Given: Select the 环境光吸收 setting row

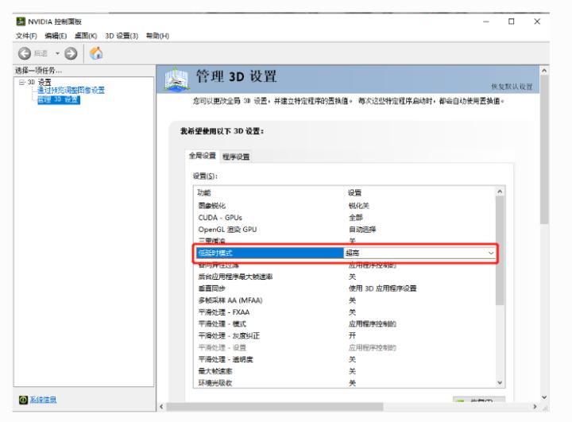Looking at the screenshot, I should pyautogui.click(x=344, y=383).
